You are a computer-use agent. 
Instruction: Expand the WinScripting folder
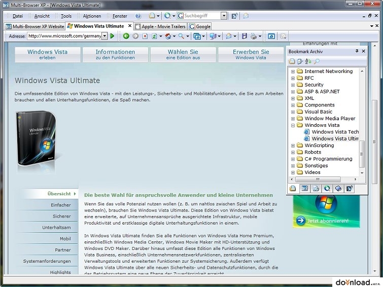click(293, 146)
